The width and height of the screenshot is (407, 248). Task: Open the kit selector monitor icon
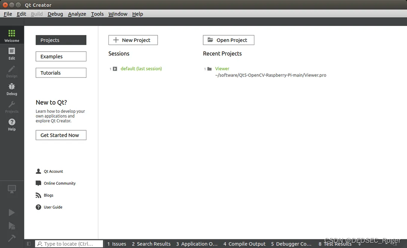(12, 189)
